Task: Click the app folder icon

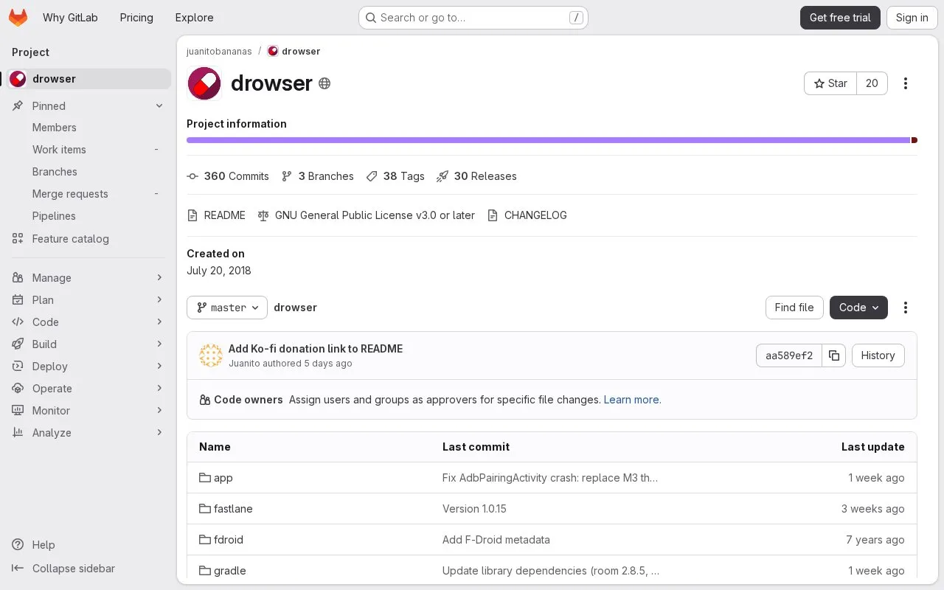Action: [x=205, y=478]
